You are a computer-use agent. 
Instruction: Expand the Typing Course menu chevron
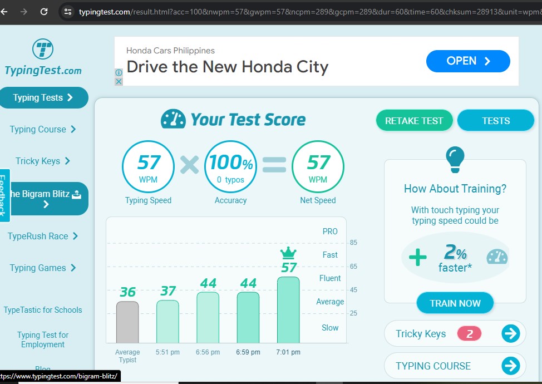click(x=73, y=129)
